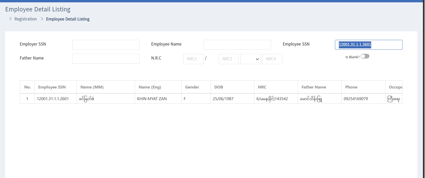Click chevron icon before Employee Detail Listing

(x=42, y=19)
